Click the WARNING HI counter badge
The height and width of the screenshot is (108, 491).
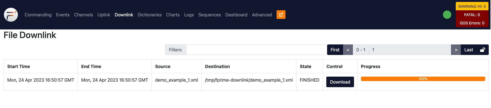point(472,6)
